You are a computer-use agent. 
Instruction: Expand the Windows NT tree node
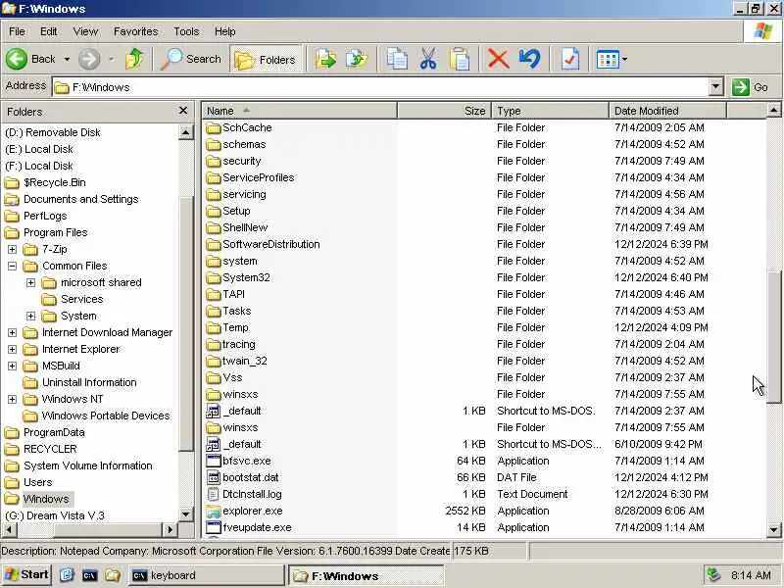(12, 399)
